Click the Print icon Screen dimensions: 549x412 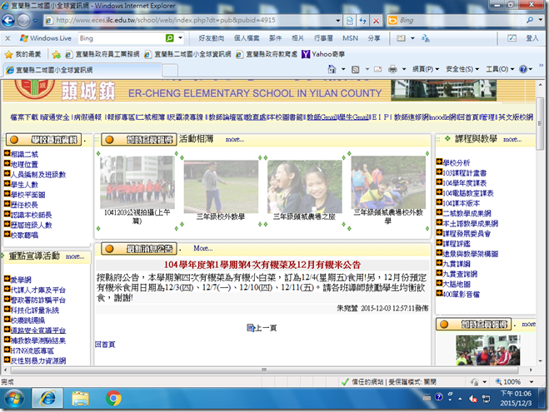(393, 69)
